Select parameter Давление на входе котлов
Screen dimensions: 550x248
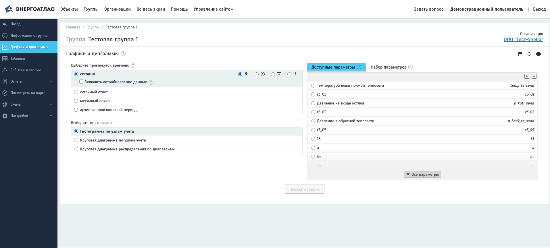[313, 103]
